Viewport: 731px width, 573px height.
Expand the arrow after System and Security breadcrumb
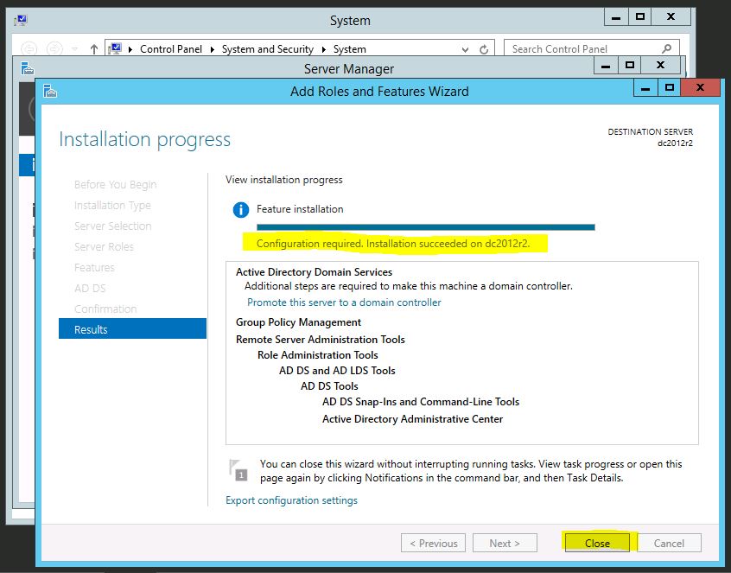click(323, 49)
